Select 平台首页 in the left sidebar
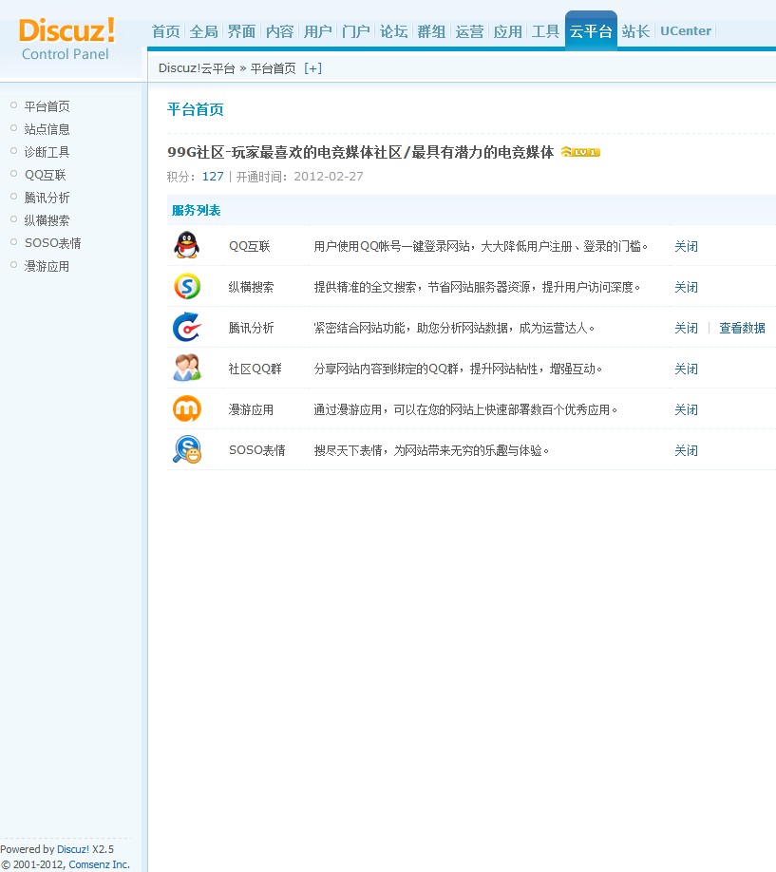The image size is (776, 872). [x=47, y=106]
